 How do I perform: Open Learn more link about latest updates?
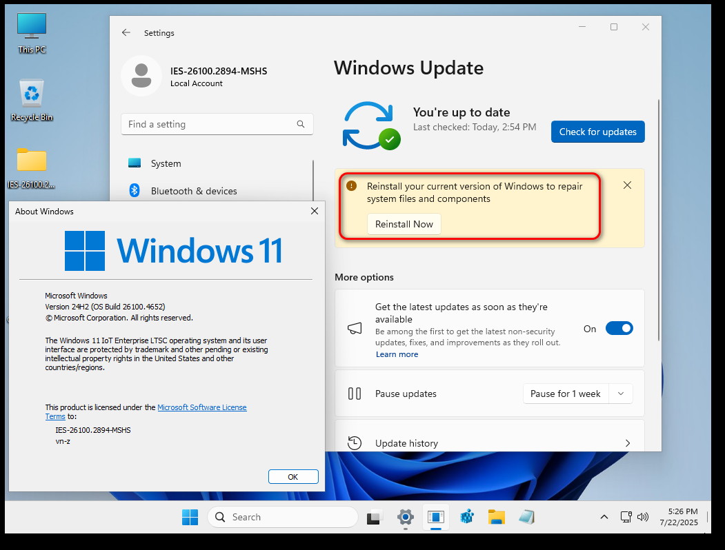tap(397, 354)
